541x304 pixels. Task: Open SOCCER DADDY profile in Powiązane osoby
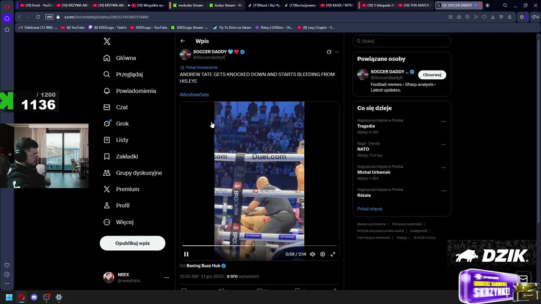(389, 72)
